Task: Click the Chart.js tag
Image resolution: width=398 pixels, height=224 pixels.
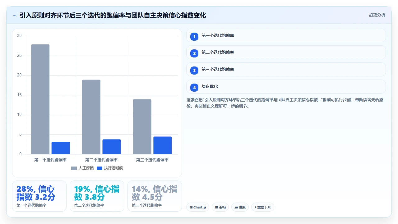Action: point(198,207)
